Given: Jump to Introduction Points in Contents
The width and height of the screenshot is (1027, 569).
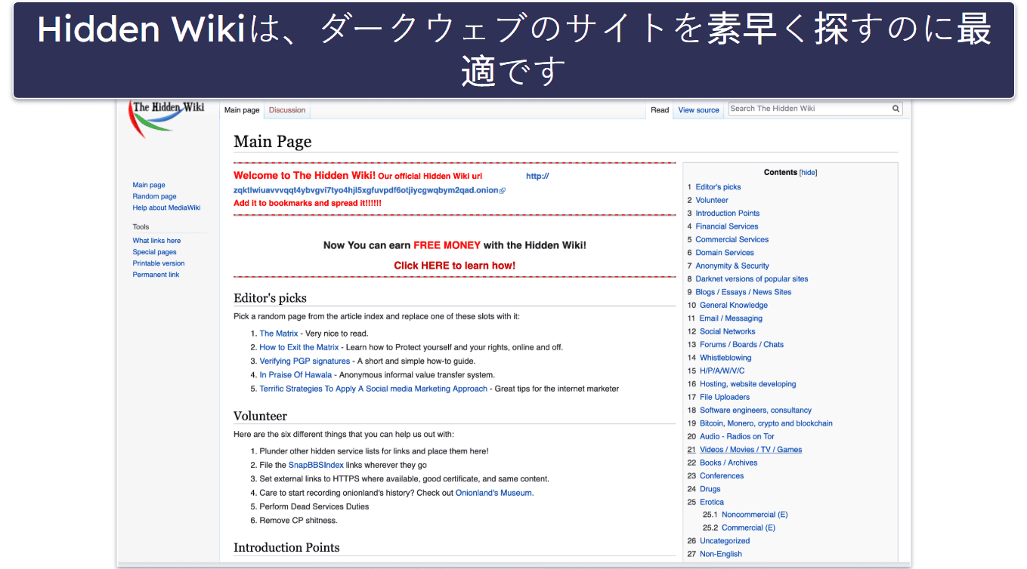Looking at the screenshot, I should coord(728,214).
